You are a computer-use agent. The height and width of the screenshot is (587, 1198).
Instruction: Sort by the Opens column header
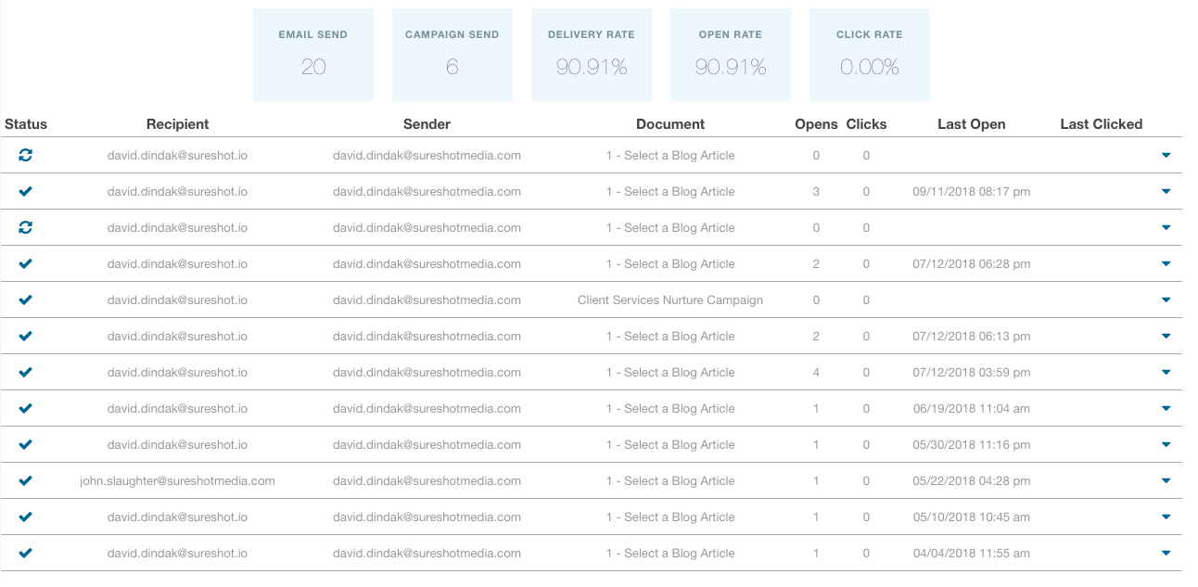pyautogui.click(x=816, y=124)
